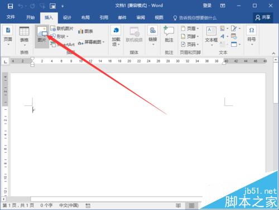
Task: Open the 布局 tab
Action: (x=85, y=18)
